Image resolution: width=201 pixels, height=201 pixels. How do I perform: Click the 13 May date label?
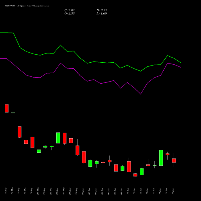coord(6,191)
